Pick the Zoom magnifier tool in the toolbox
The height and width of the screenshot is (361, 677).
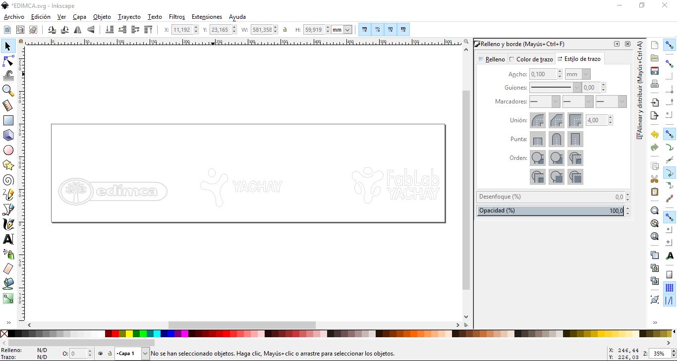pos(8,91)
